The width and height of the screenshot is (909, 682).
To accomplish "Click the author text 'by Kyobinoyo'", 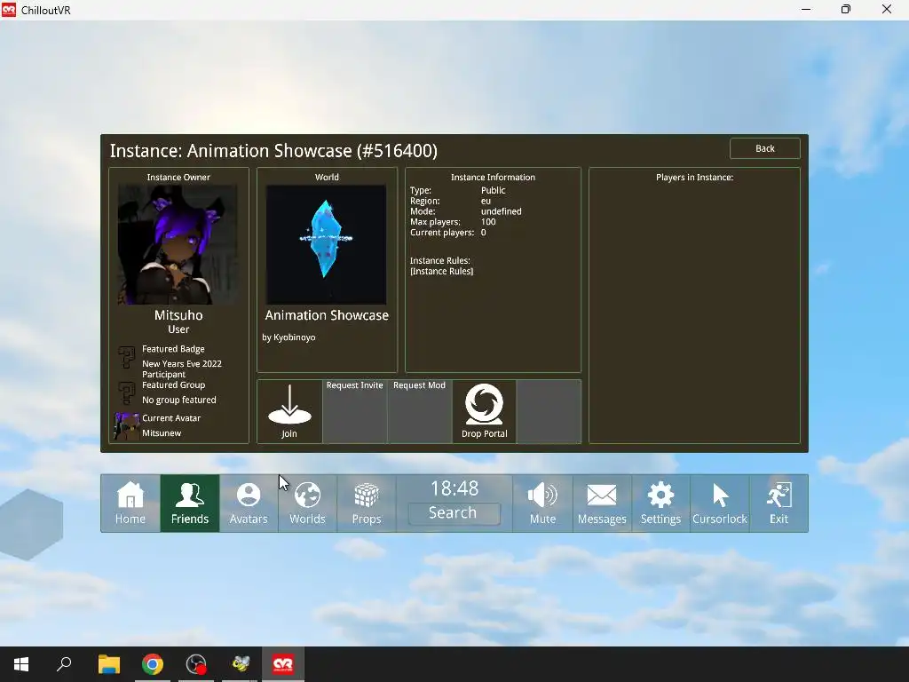I will pyautogui.click(x=289, y=337).
